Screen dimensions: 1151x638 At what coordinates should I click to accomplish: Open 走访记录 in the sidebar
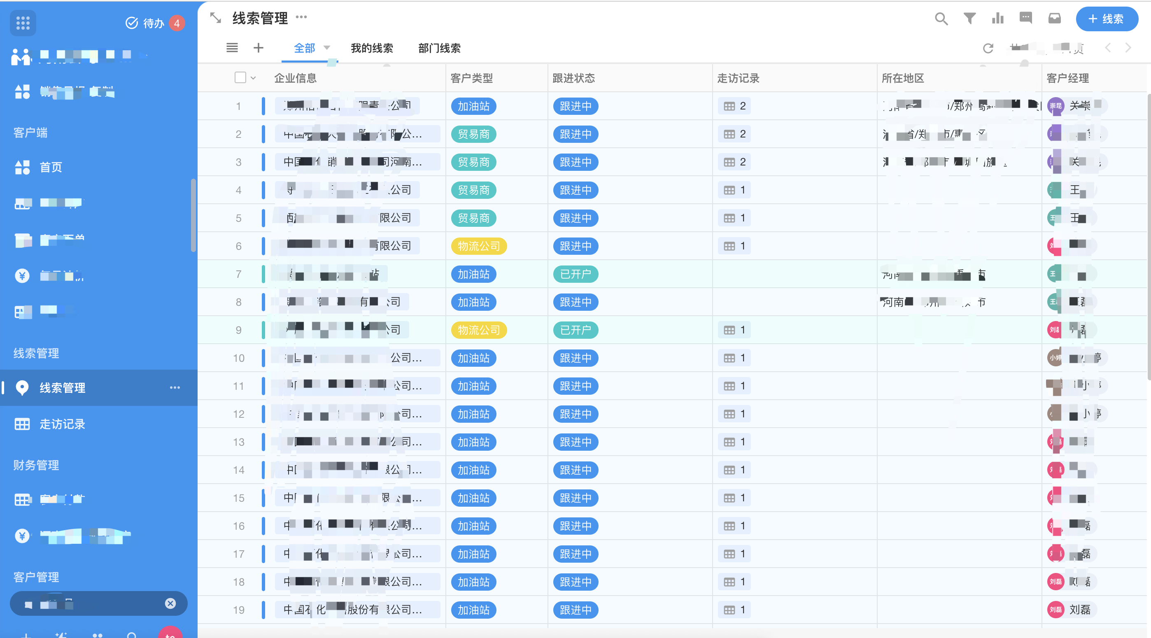[63, 424]
